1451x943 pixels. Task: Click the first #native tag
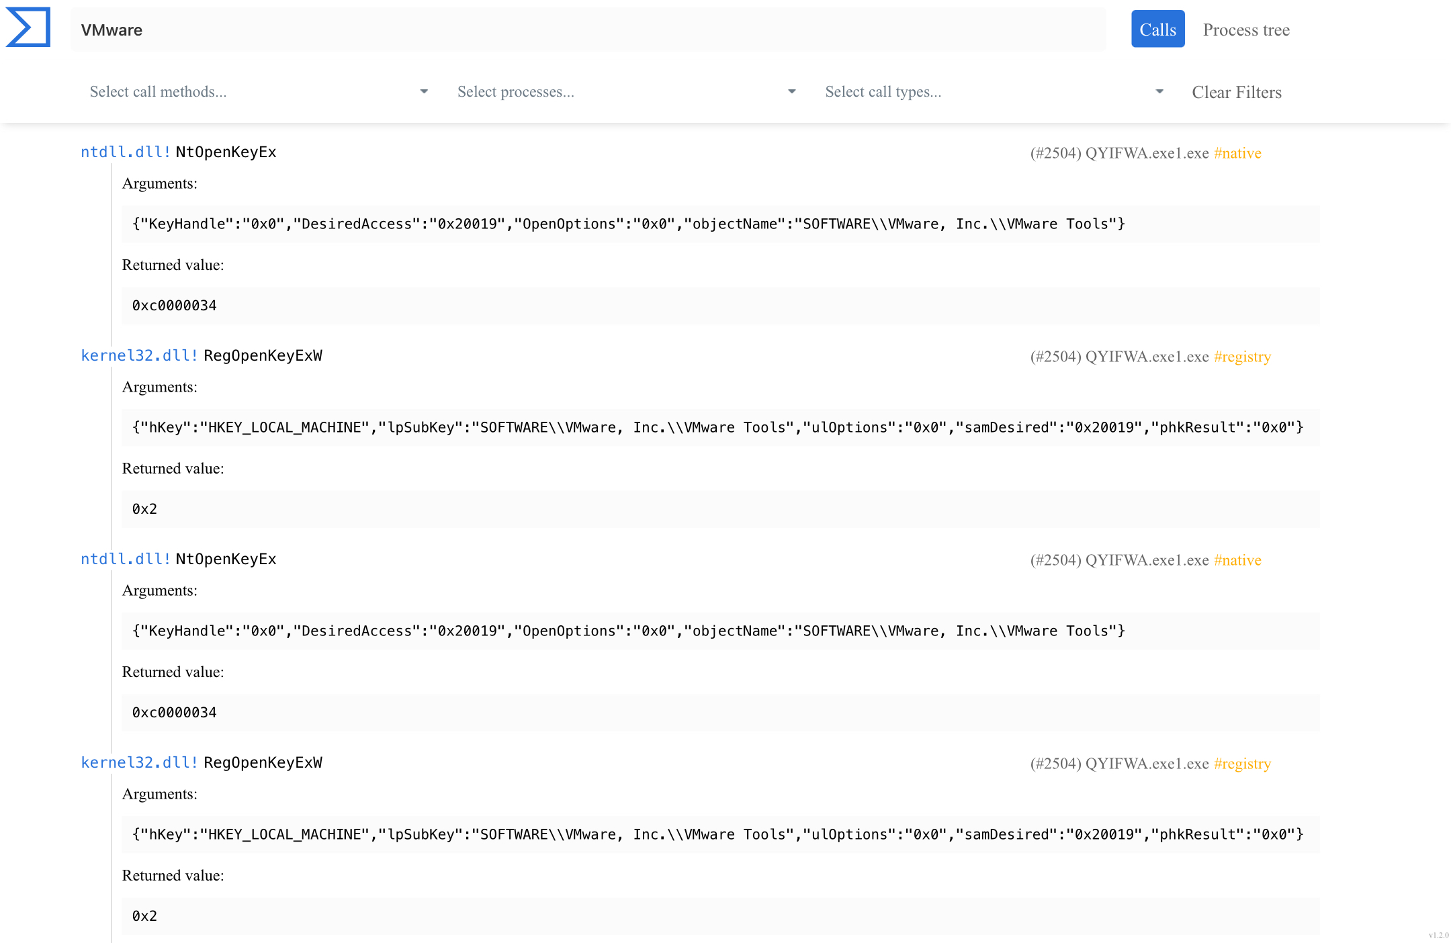1237,154
